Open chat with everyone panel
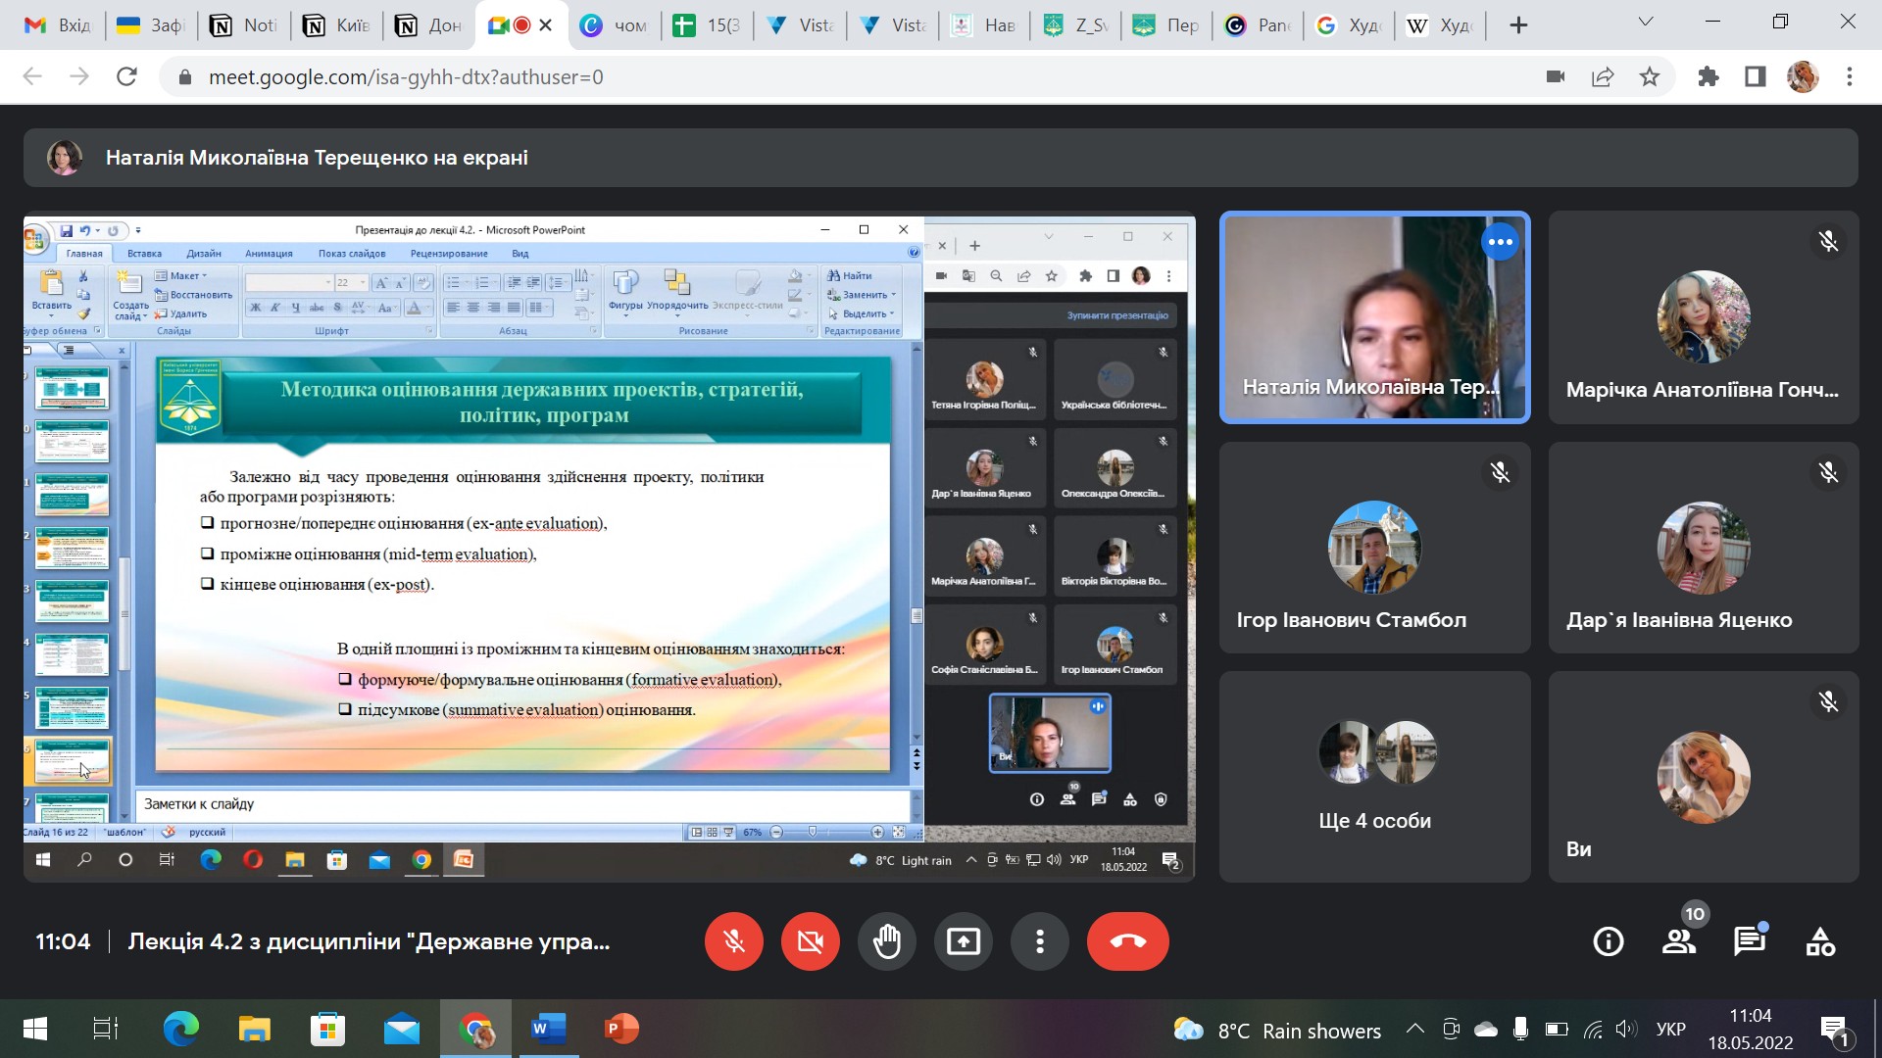 (x=1750, y=941)
